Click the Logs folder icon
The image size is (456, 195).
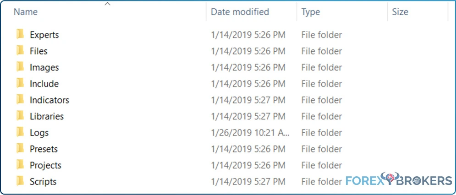pos(20,133)
